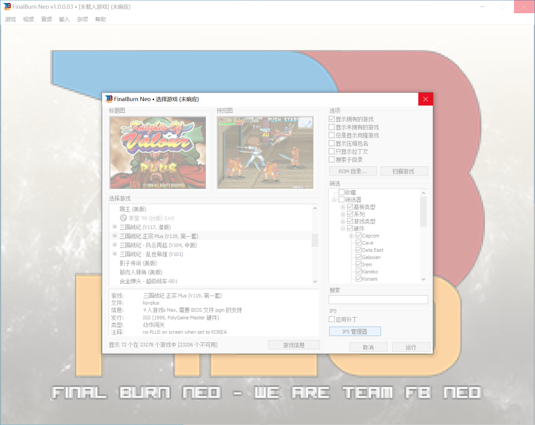Viewport: 535px width, 425px height.
Task: Open the 帮助 menu
Action: 101,19
